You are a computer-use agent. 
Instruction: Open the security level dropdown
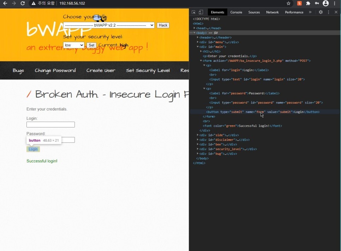point(73,45)
